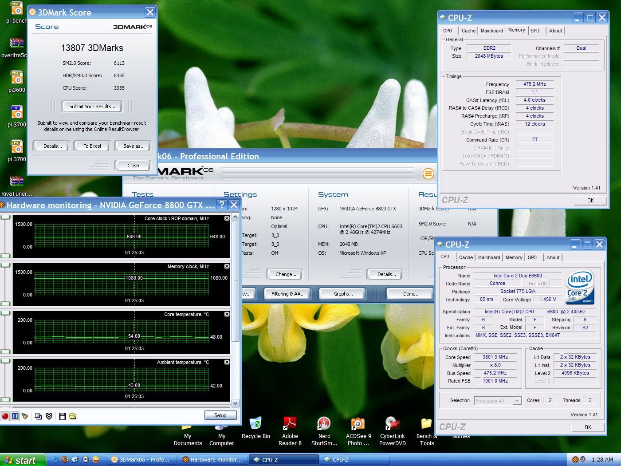
Task: Open Nero StartSmart desktop shortcut
Action: (x=324, y=431)
